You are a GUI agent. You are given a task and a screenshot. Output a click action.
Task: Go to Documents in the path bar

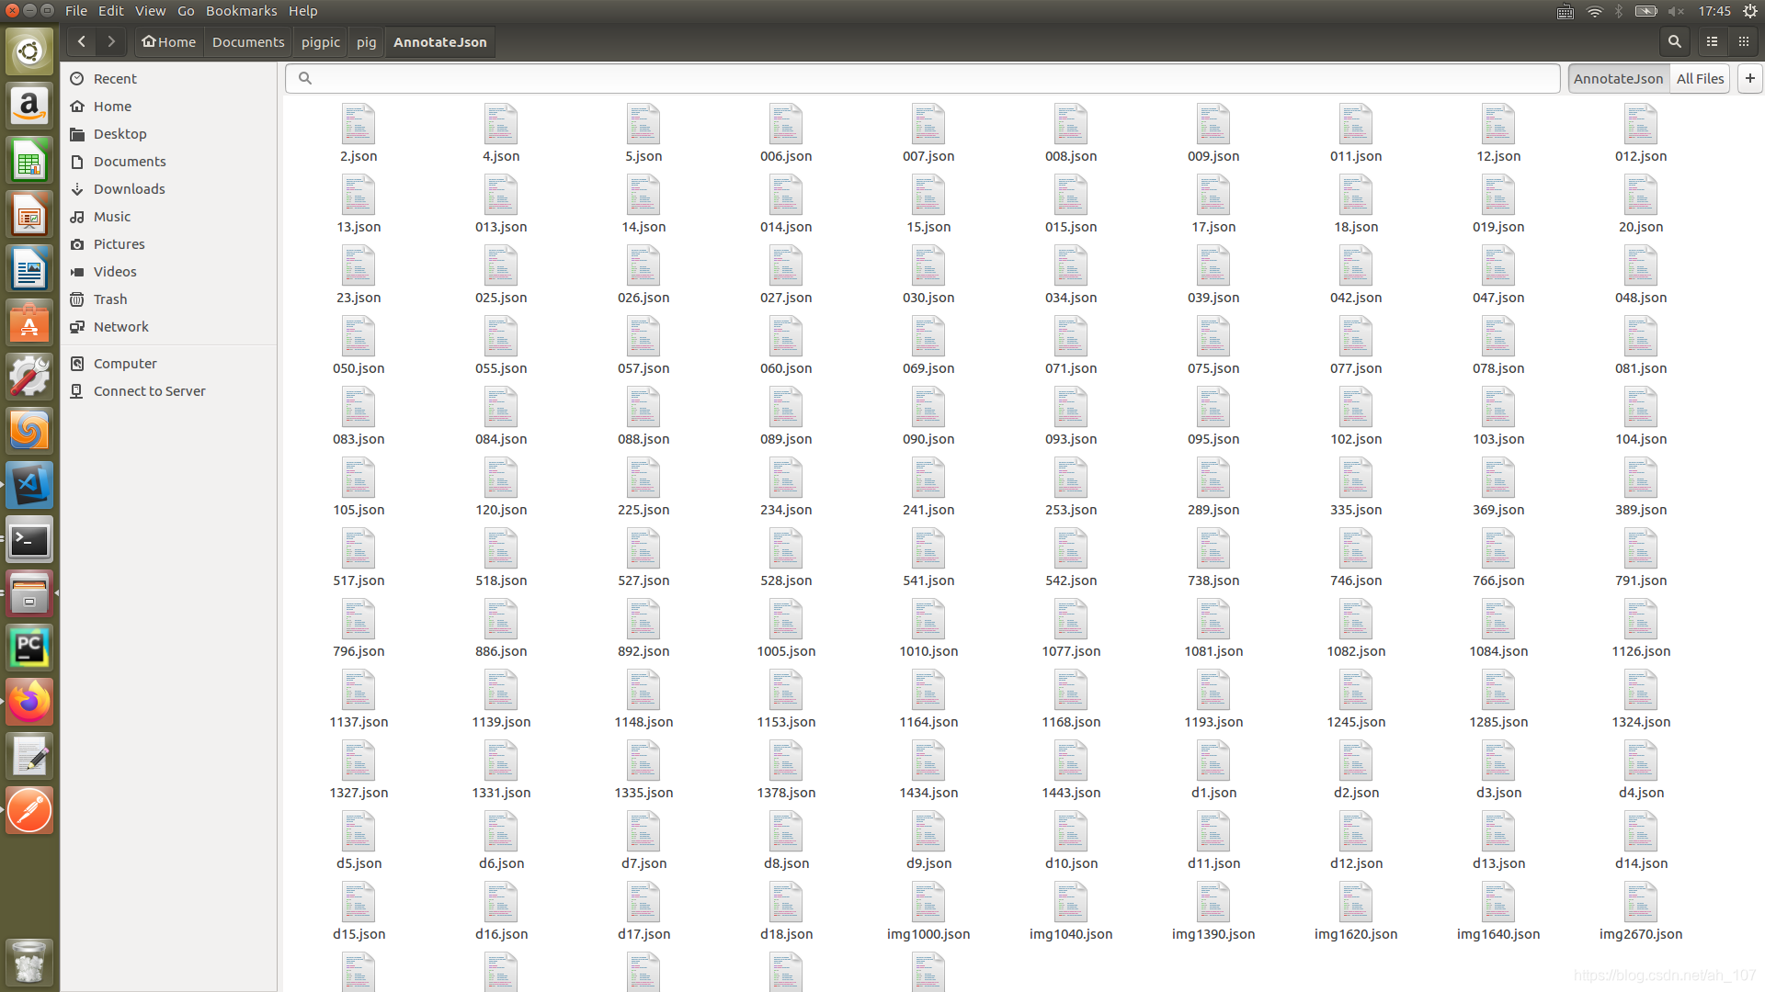tap(248, 42)
